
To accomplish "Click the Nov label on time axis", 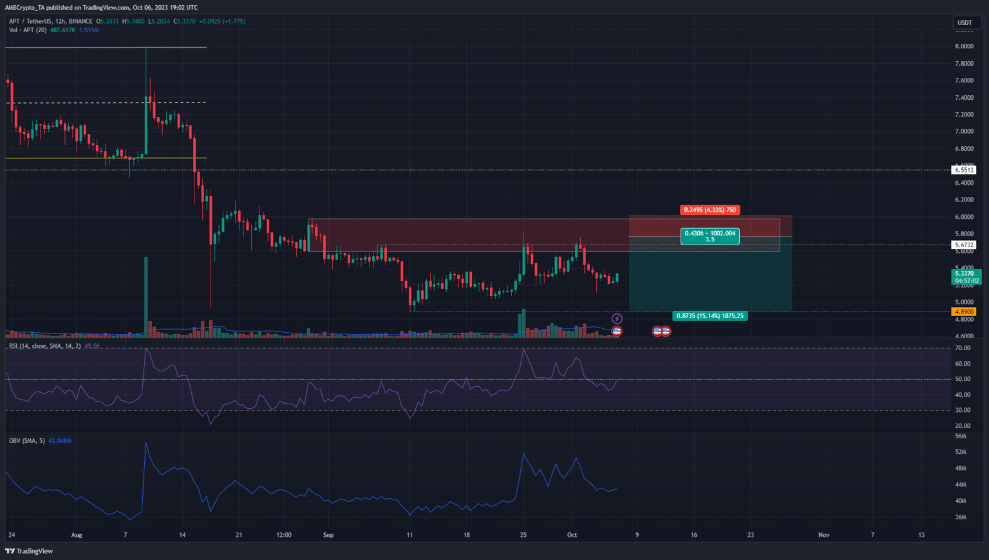I will pos(824,535).
